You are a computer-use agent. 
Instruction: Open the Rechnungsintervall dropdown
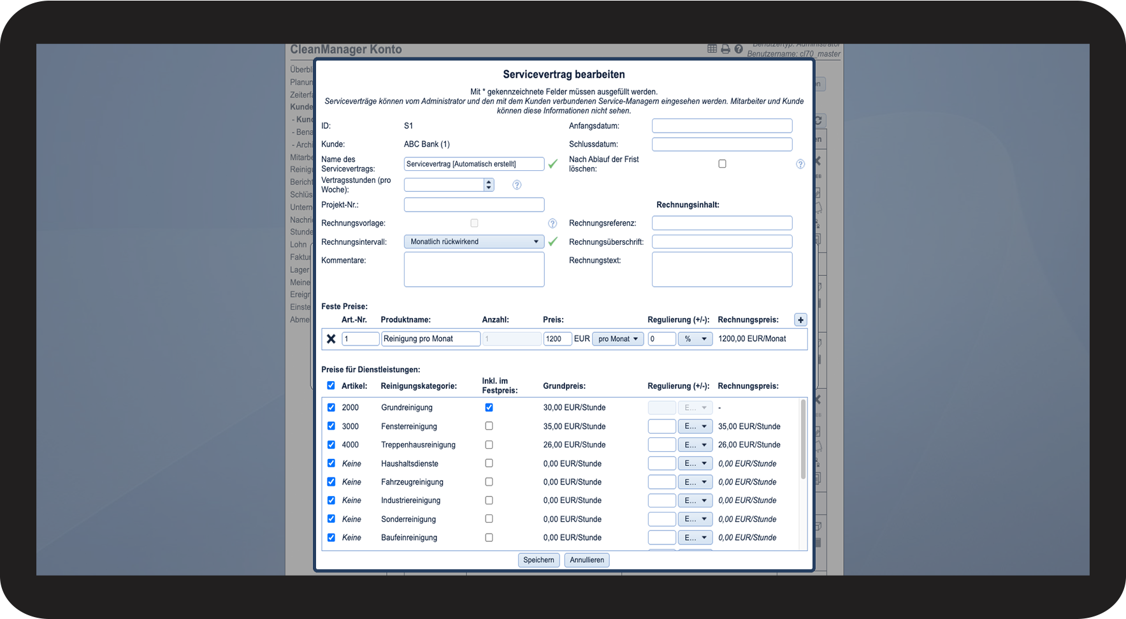pos(474,242)
